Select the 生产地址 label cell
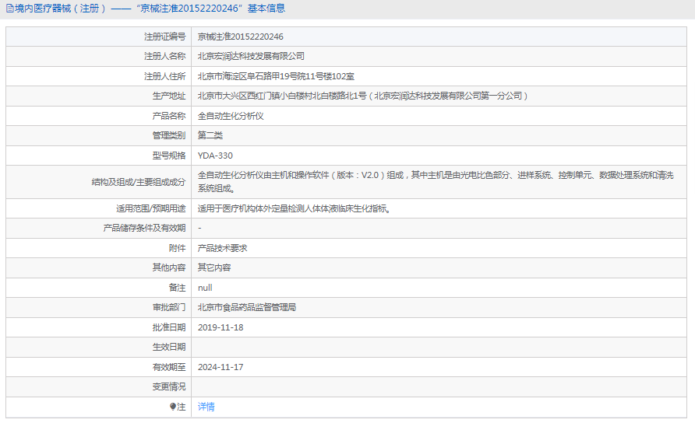Image resolution: width=695 pixels, height=423 pixels. [98, 96]
